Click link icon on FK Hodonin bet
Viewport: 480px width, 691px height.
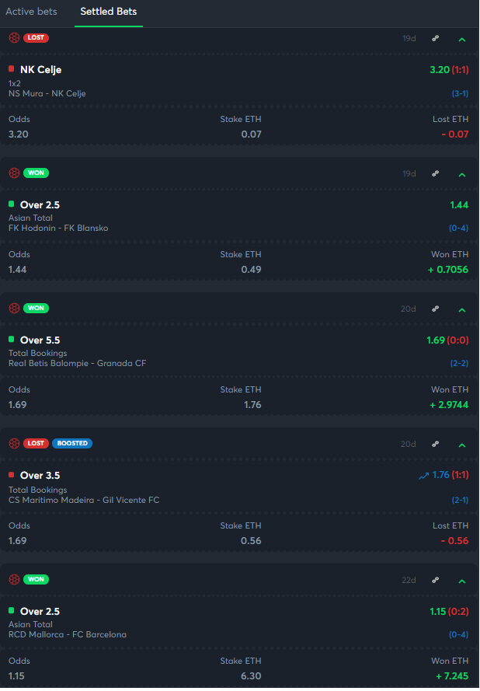coord(436,173)
